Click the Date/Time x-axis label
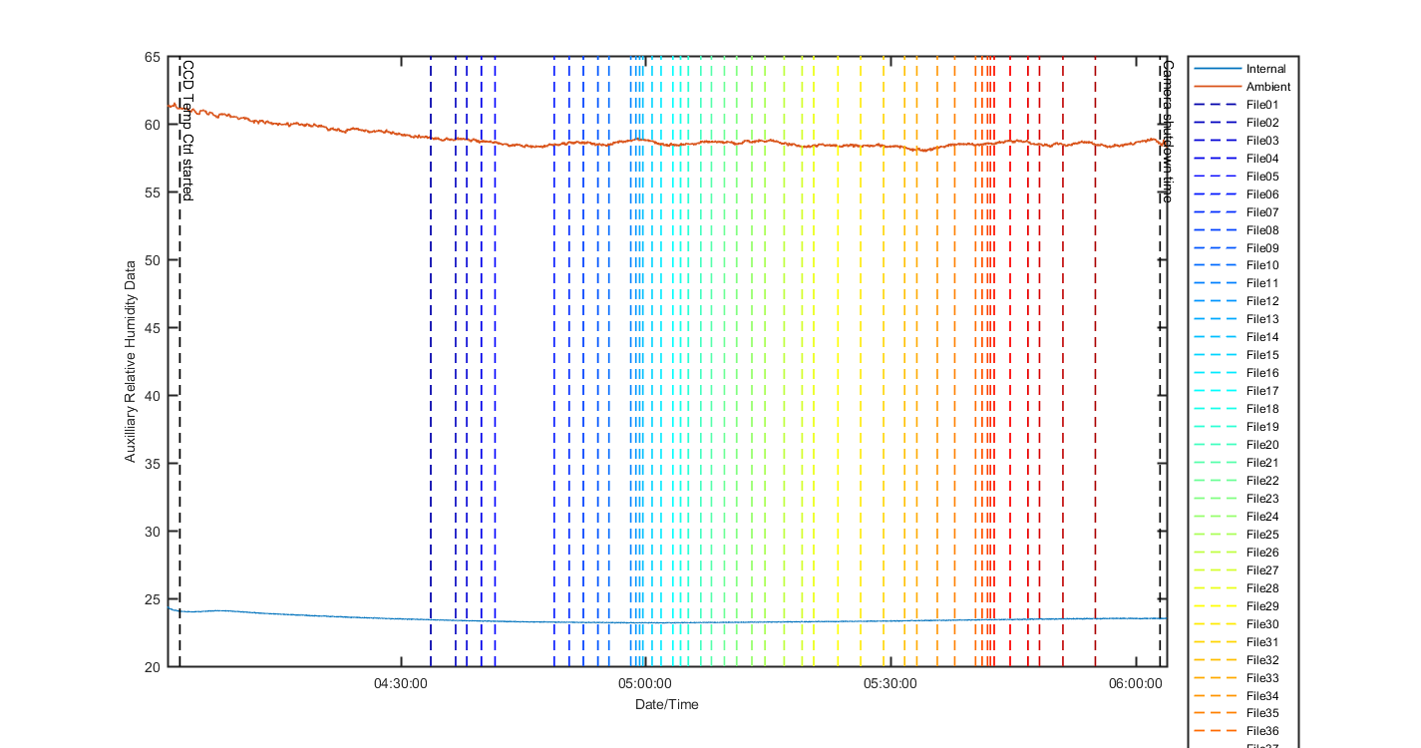 point(667,704)
